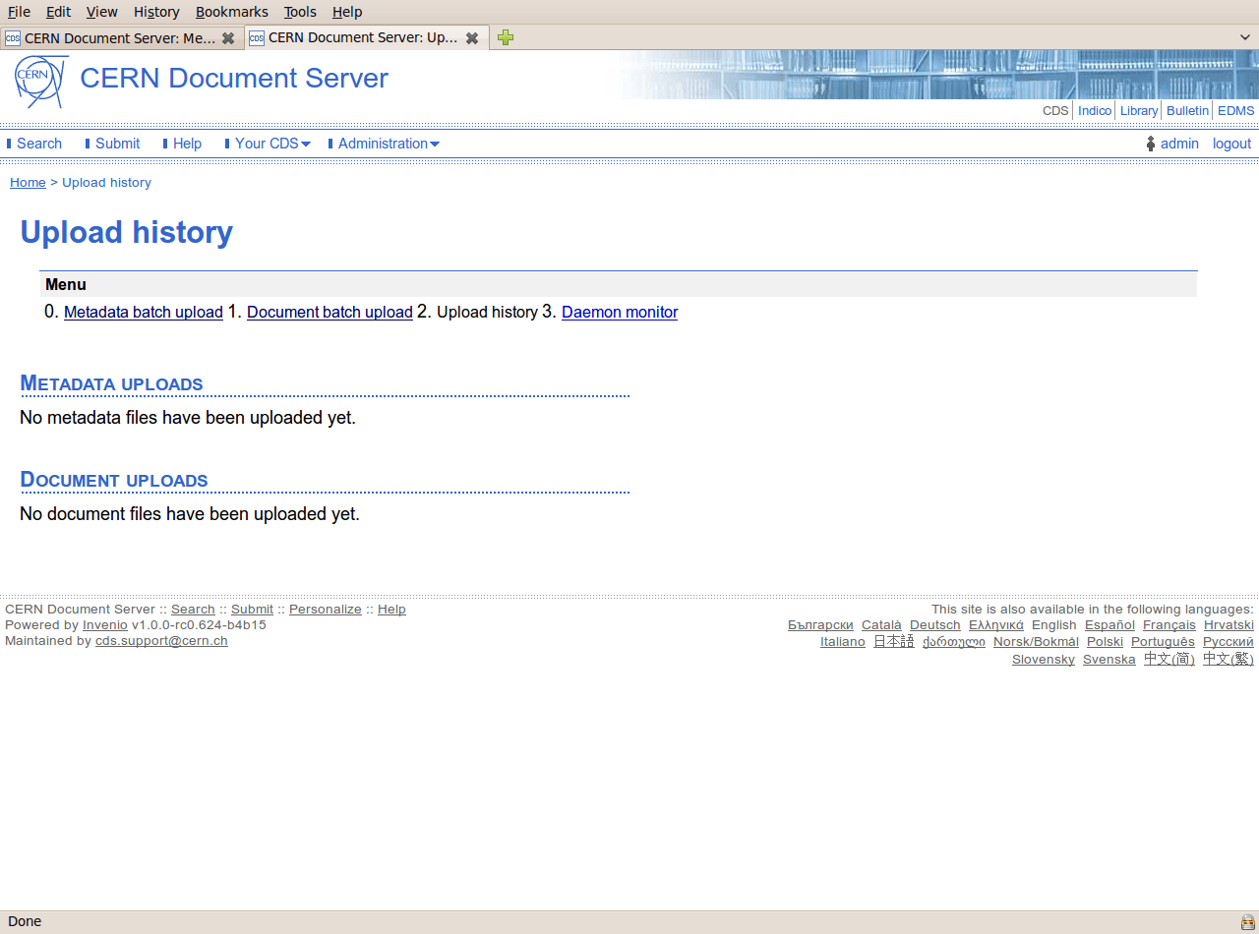Image resolution: width=1259 pixels, height=934 pixels.
Task: Switch language to 中文(繁)
Action: 1229,660
